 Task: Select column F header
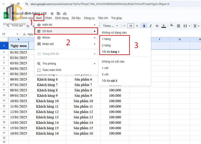[x=160, y=39]
